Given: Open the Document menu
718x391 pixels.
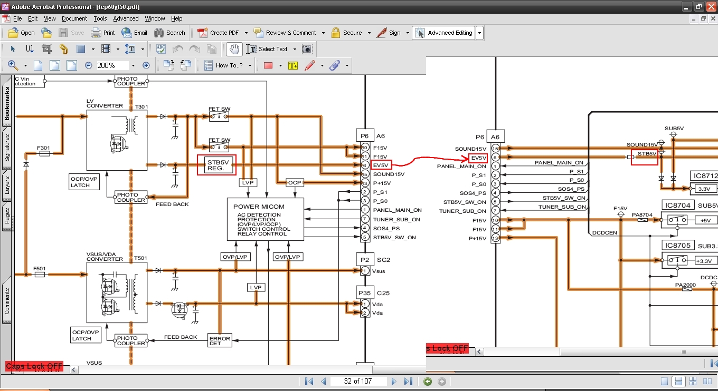Looking at the screenshot, I should click(x=74, y=18).
